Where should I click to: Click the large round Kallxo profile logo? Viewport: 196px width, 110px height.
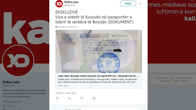click(x=18, y=61)
